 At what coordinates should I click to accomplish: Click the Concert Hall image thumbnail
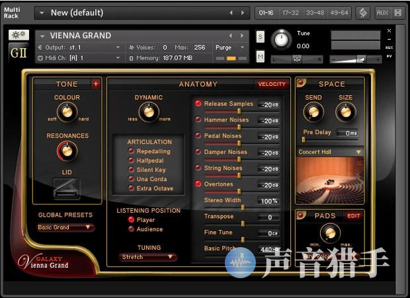pos(330,180)
